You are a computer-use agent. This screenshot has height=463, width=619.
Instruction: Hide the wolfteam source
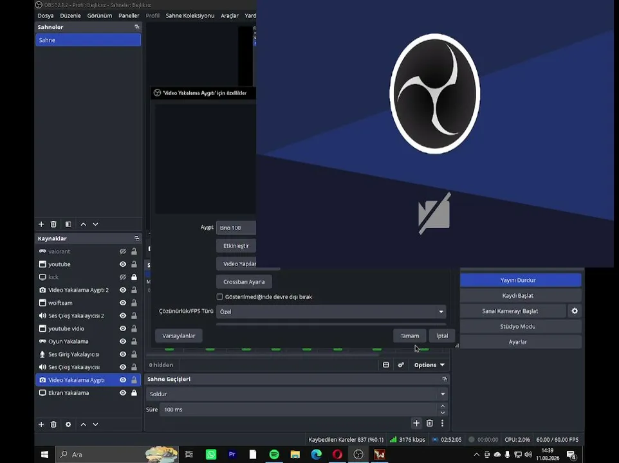point(123,303)
